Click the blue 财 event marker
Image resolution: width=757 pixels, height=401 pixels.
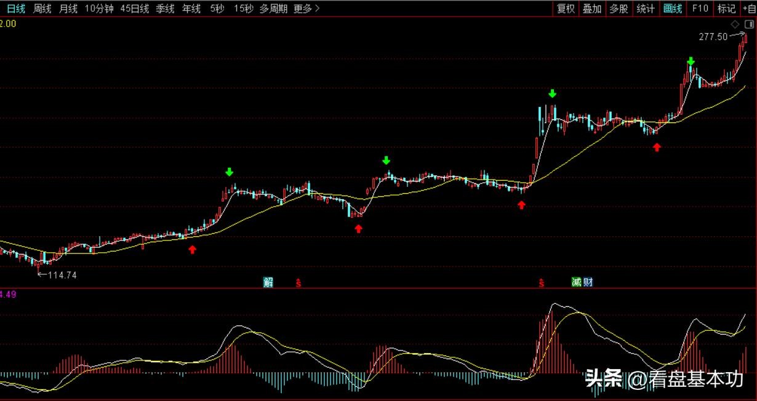(x=588, y=282)
